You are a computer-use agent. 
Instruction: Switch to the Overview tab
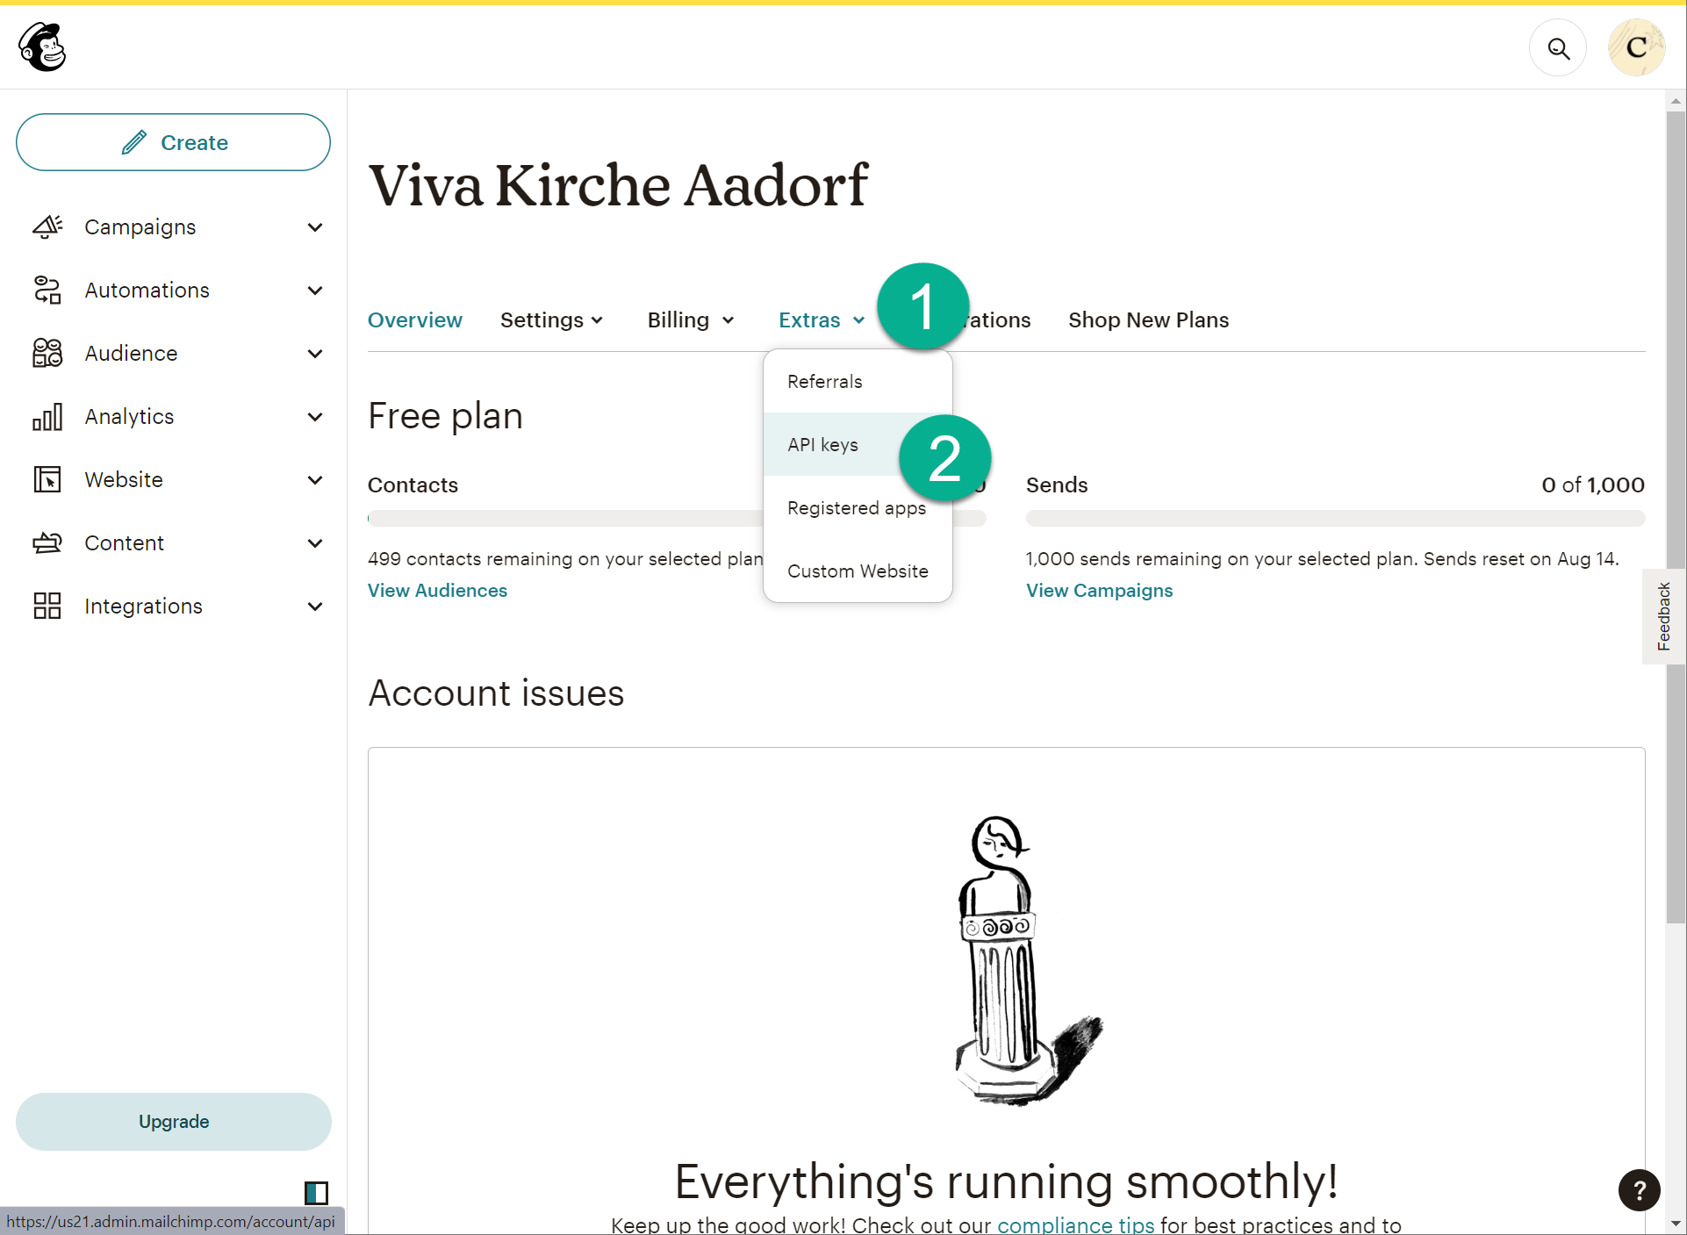coord(414,320)
